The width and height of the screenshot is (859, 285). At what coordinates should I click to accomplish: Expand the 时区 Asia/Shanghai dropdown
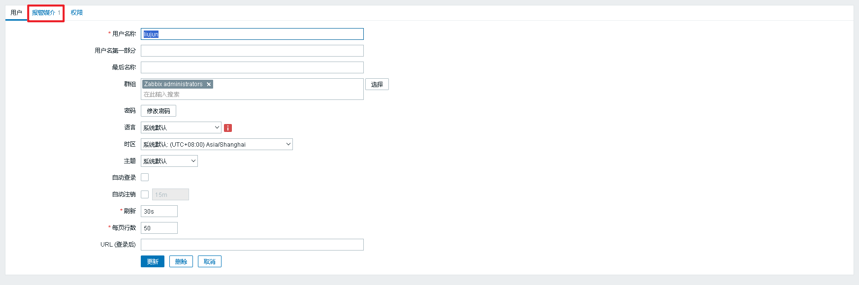click(217, 144)
